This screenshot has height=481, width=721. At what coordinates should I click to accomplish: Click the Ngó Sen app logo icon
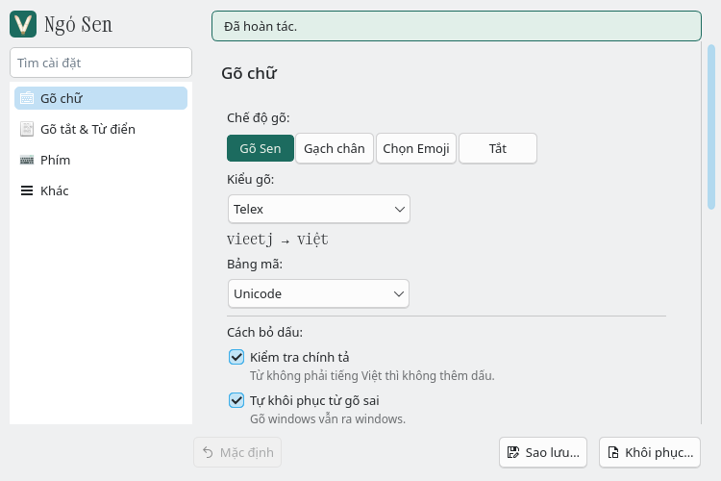[23, 24]
